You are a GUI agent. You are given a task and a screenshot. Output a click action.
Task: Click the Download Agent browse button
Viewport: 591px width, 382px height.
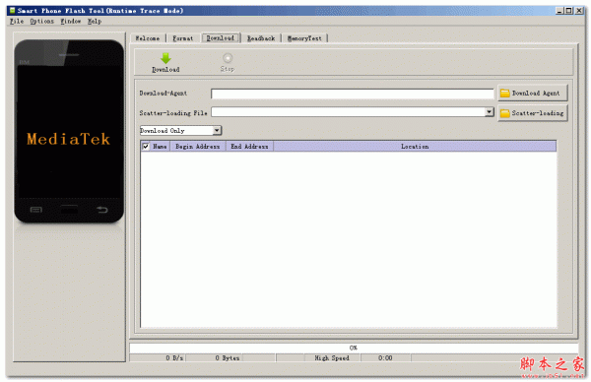(532, 93)
